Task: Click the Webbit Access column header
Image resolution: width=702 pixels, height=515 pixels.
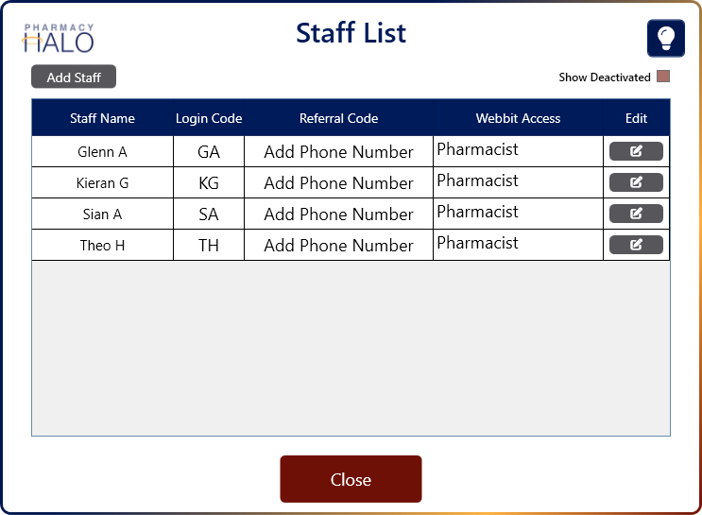Action: (x=518, y=118)
